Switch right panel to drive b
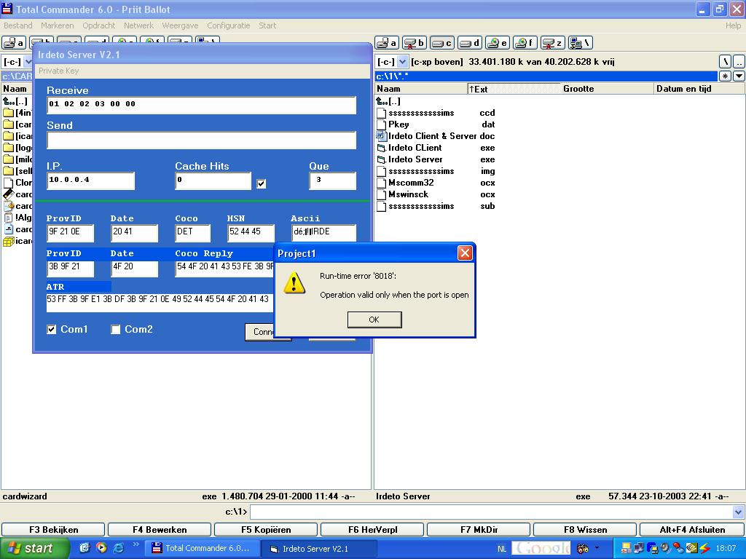Screen dimensions: 746x559 pos(414,43)
